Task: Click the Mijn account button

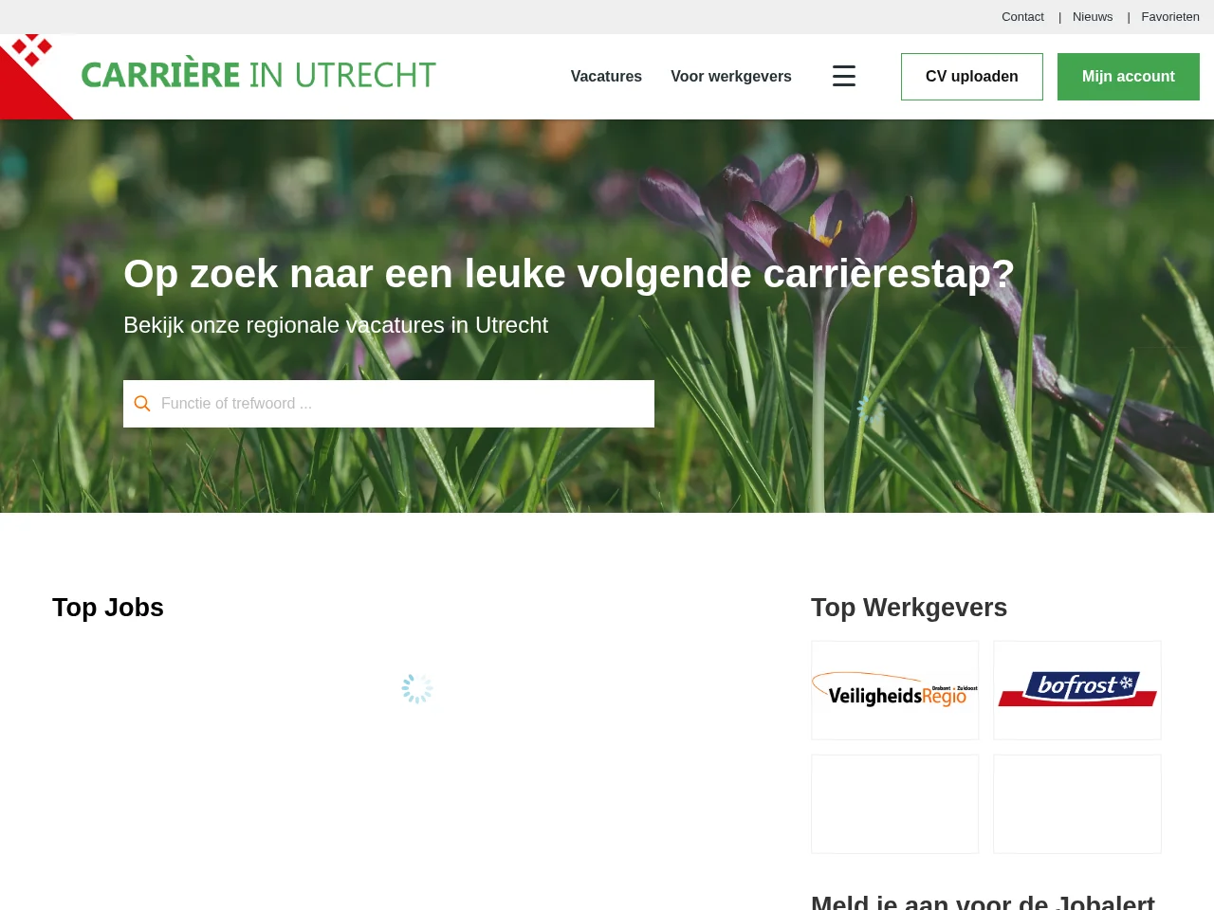Action: pos(1129,77)
